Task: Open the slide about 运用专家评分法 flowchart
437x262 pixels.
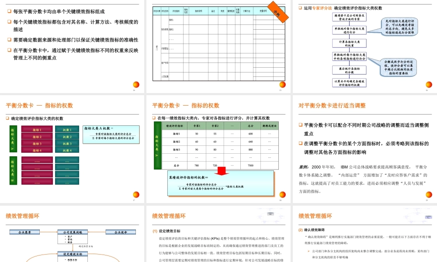Action: pyautogui.click(x=365, y=46)
